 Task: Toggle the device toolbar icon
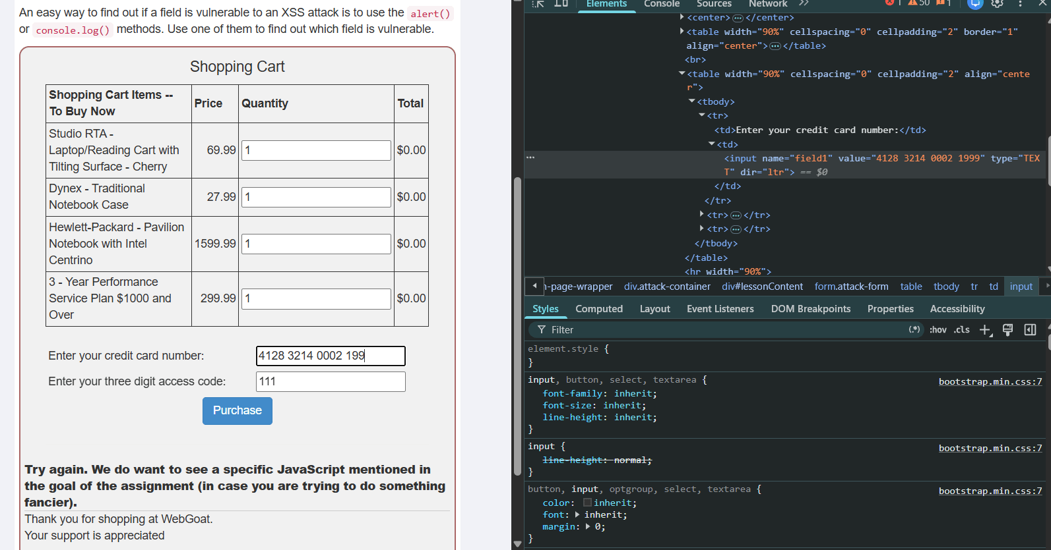tap(561, 3)
